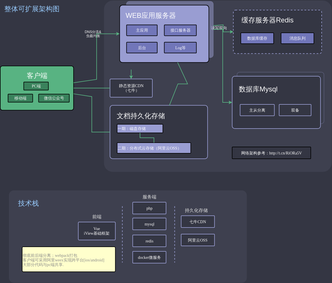Click the 静态资源CDN（七牛） box
332x283 pixels.
(x=131, y=88)
